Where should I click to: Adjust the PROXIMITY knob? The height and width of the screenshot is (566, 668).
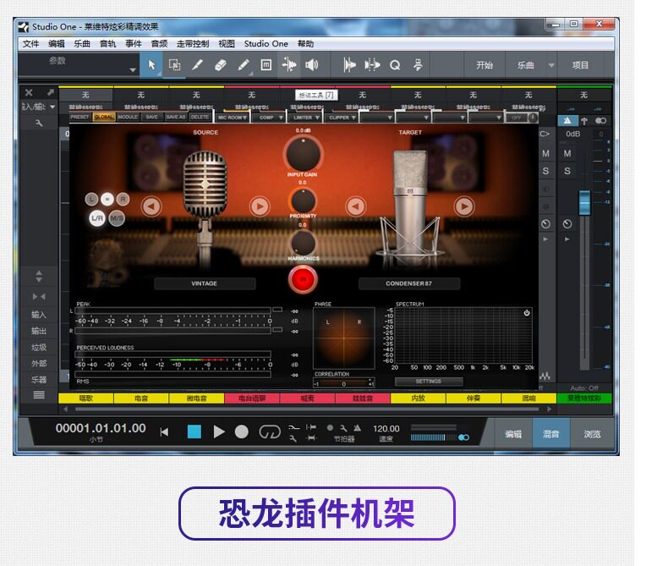pyautogui.click(x=303, y=201)
